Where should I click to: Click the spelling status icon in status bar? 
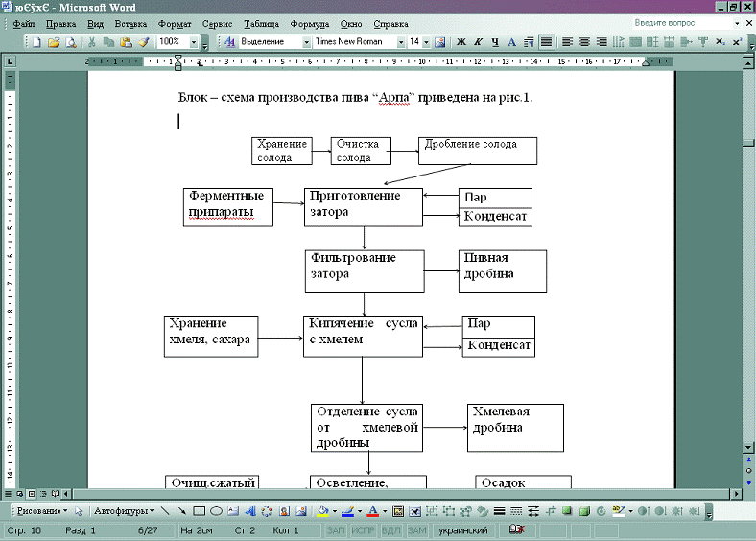tap(516, 530)
